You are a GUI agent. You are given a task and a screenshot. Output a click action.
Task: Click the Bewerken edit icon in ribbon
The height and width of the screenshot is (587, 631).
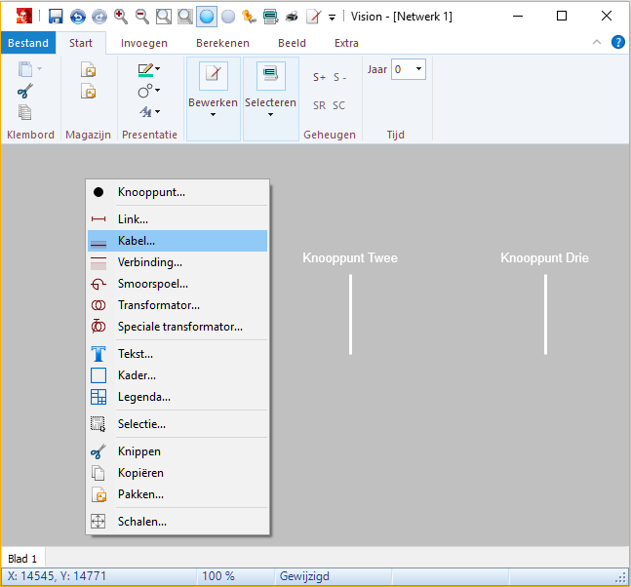(213, 75)
